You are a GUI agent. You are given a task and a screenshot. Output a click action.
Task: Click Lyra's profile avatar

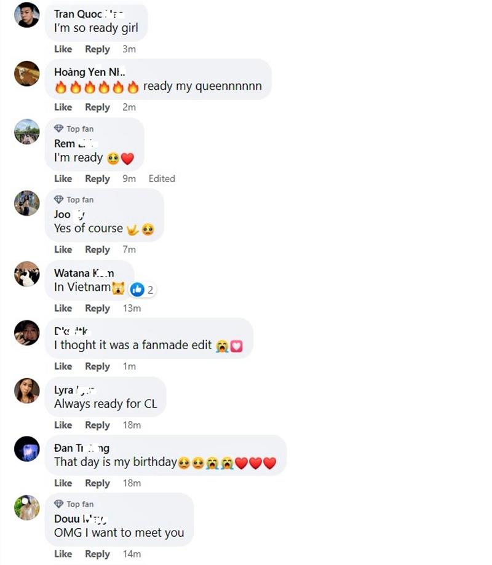tap(27, 390)
